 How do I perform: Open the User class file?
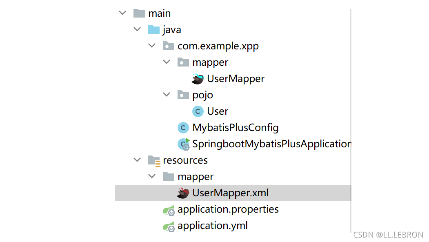pos(218,111)
